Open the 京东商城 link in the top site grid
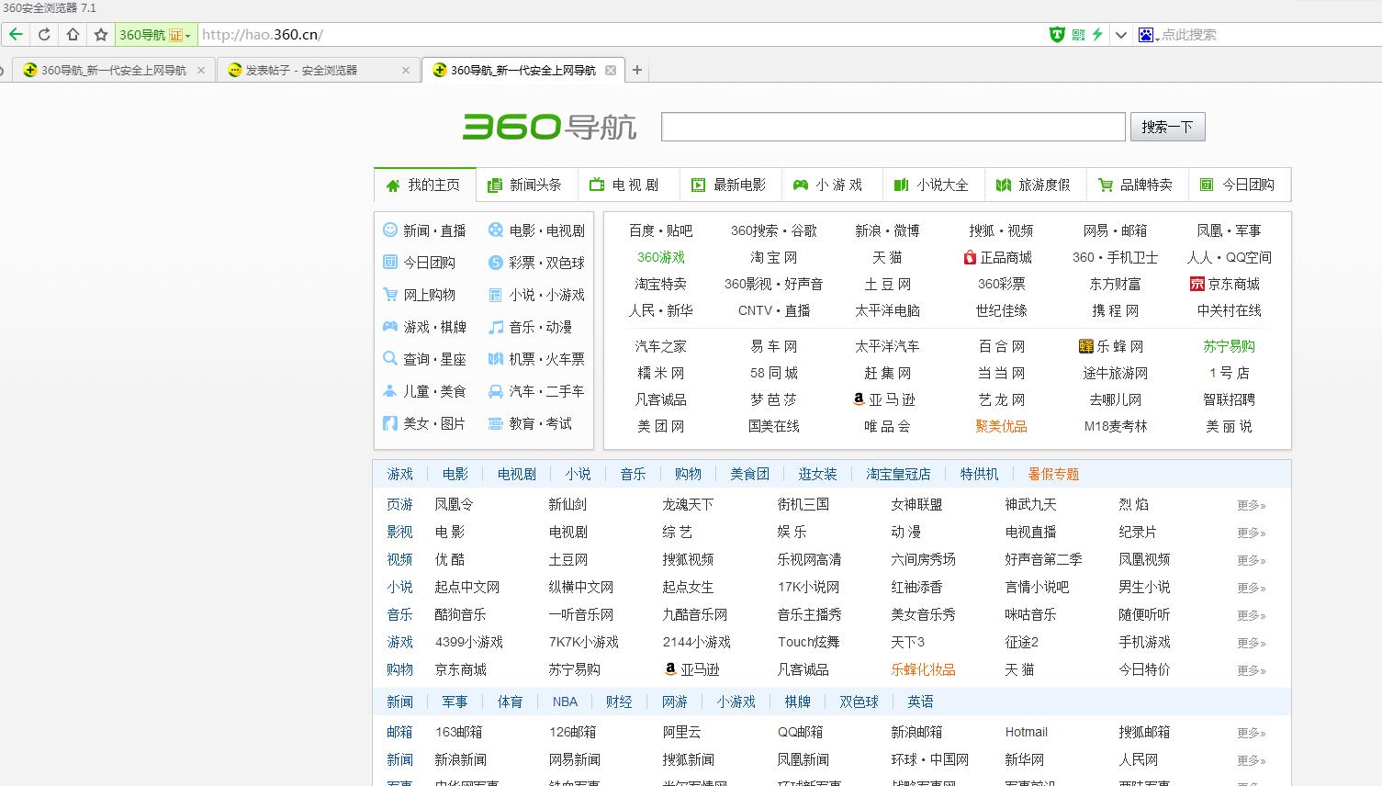 point(1225,284)
